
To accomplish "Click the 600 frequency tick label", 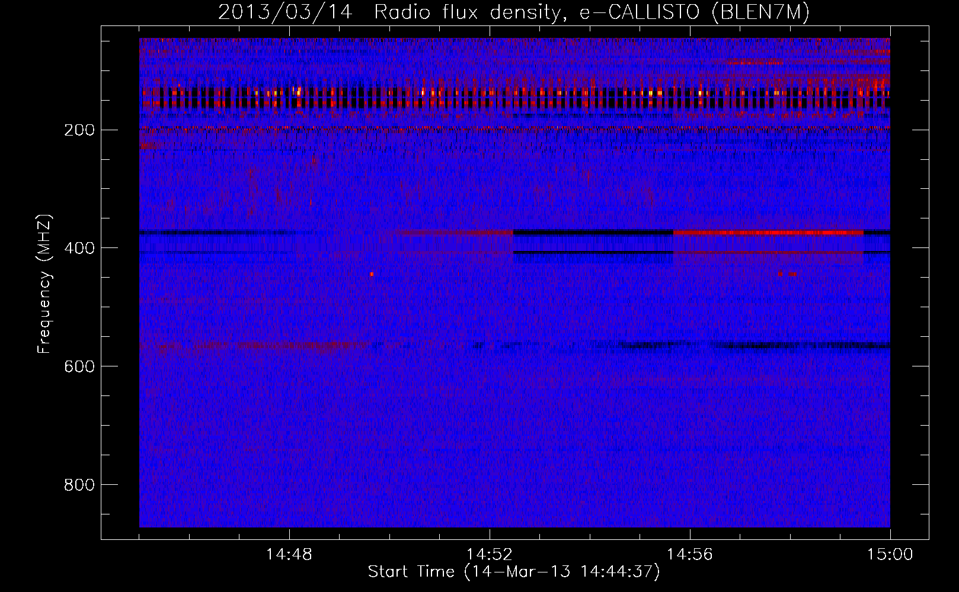I will [x=79, y=366].
